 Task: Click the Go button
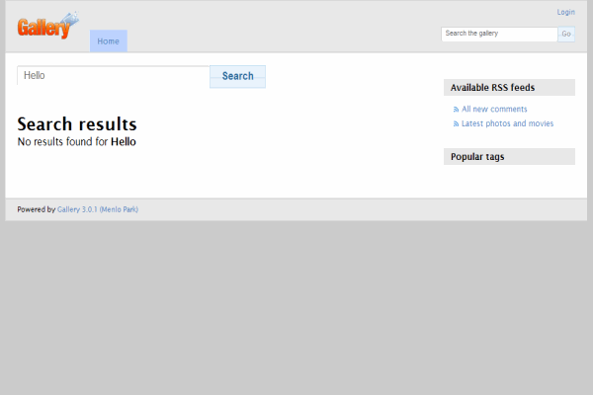tap(566, 34)
